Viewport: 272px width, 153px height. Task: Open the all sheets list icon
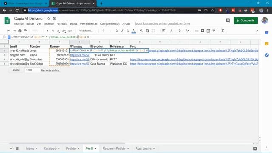click(17, 148)
